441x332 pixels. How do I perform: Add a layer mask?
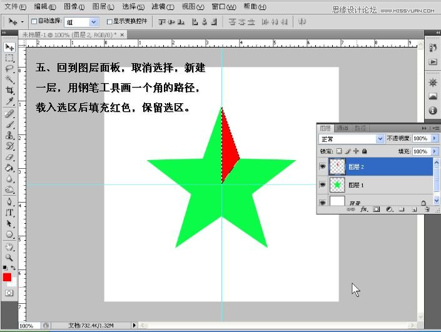pyautogui.click(x=377, y=209)
